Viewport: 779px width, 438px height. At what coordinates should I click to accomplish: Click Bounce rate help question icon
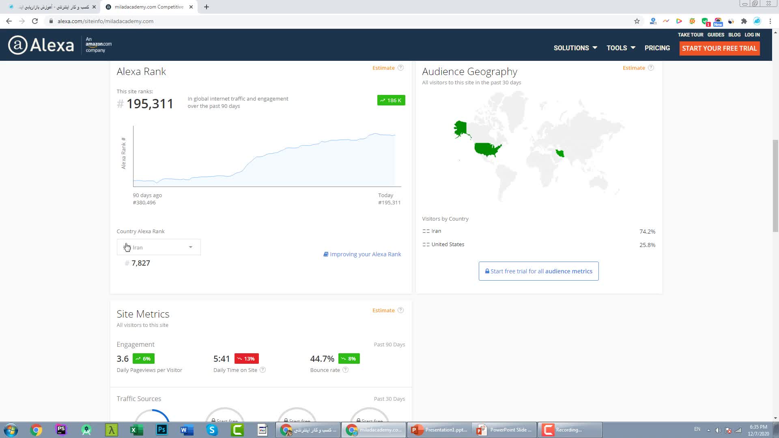[x=345, y=370]
